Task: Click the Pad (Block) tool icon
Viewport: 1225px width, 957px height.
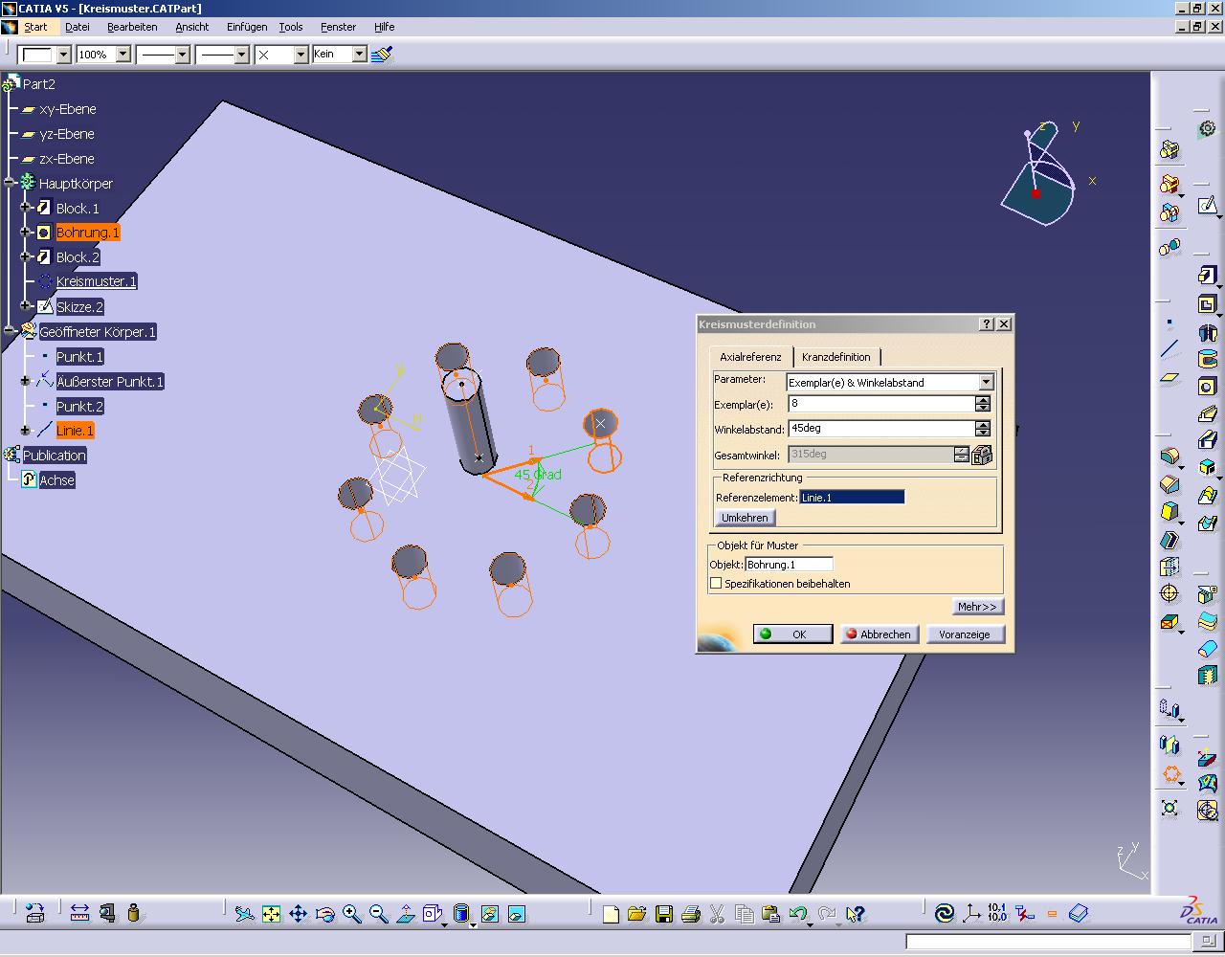Action: (1207, 276)
